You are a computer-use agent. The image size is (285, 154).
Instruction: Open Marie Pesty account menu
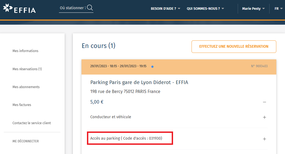pyautogui.click(x=253, y=8)
